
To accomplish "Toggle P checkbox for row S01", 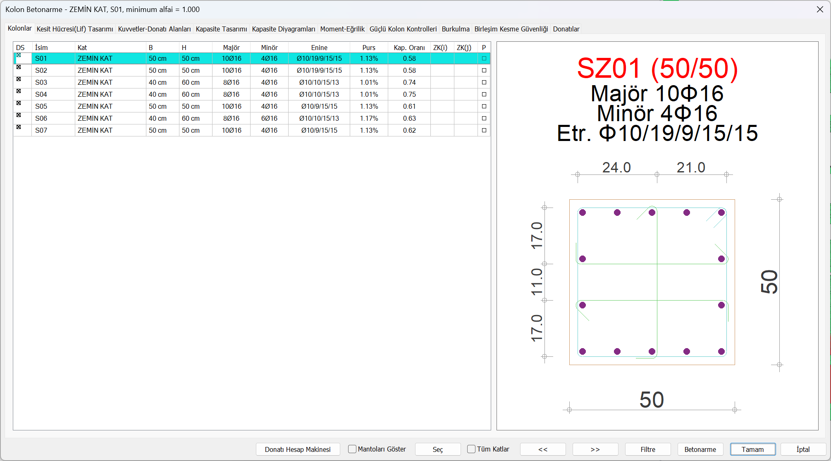I will (484, 58).
